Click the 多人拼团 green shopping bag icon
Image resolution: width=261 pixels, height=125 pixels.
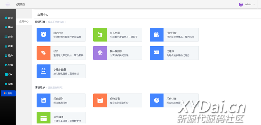point(100,35)
